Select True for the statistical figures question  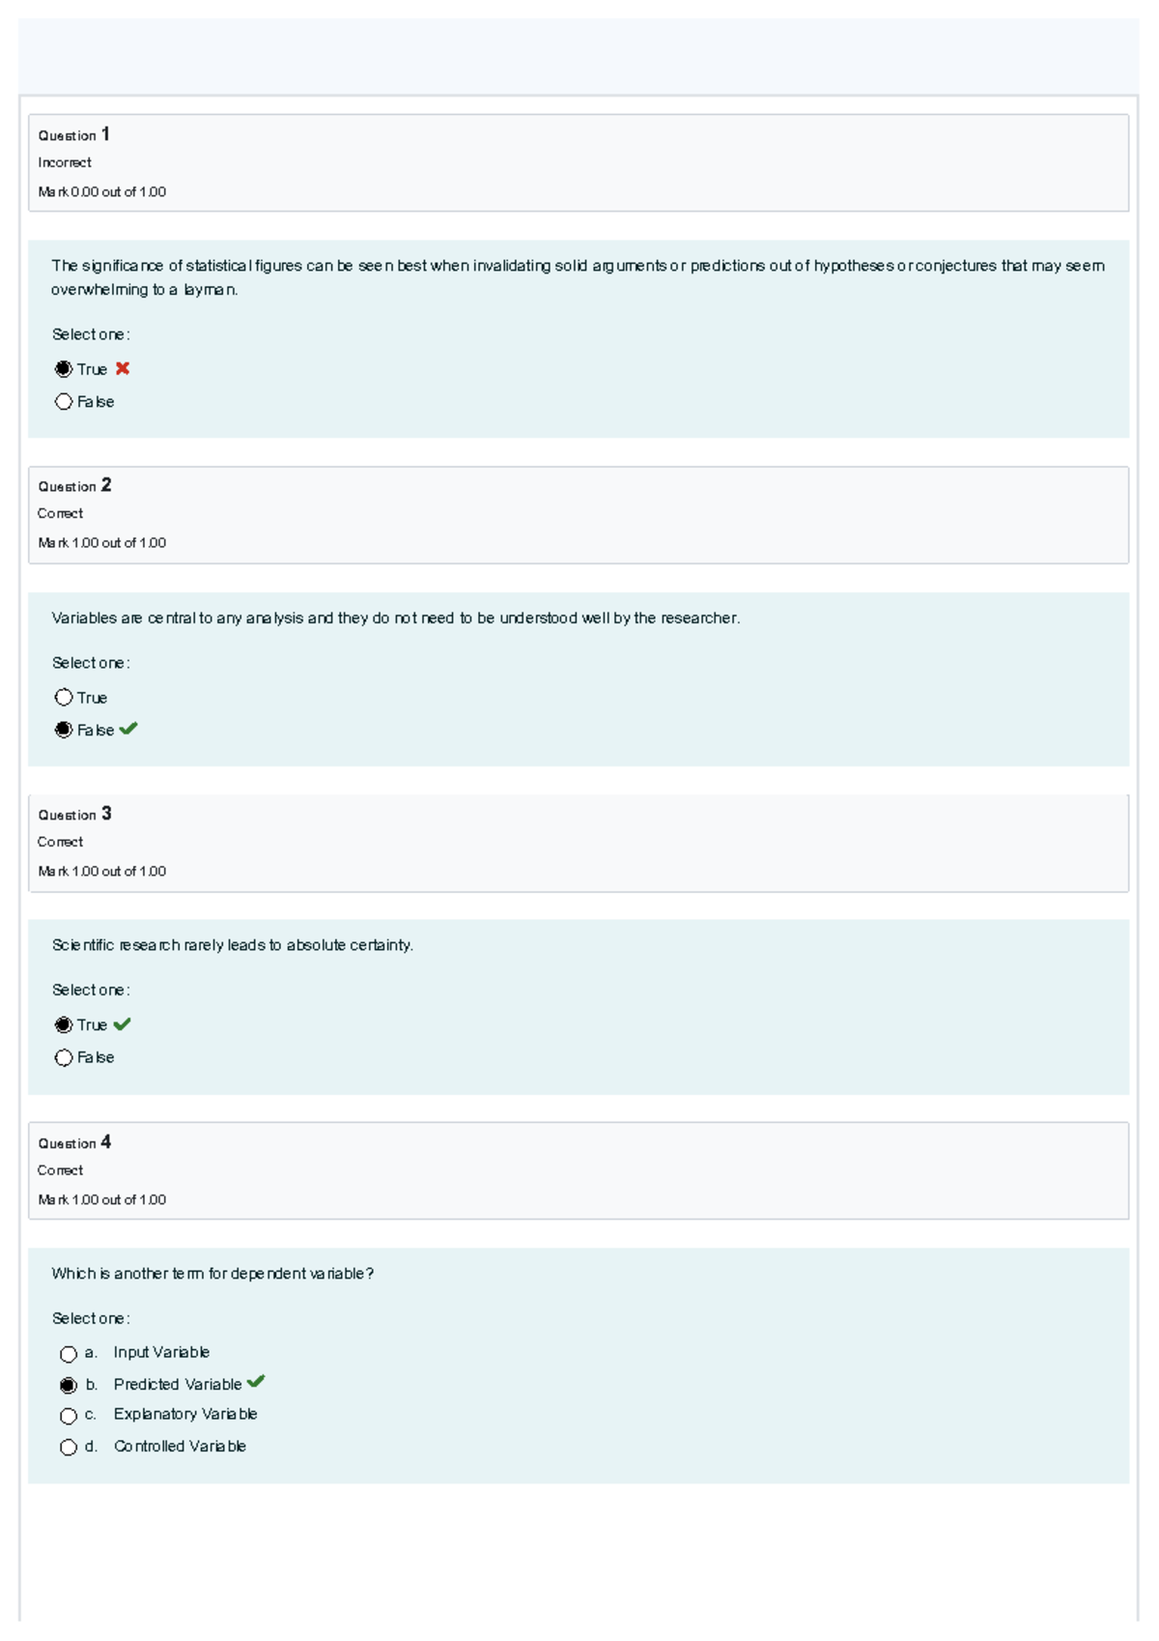tap(64, 369)
